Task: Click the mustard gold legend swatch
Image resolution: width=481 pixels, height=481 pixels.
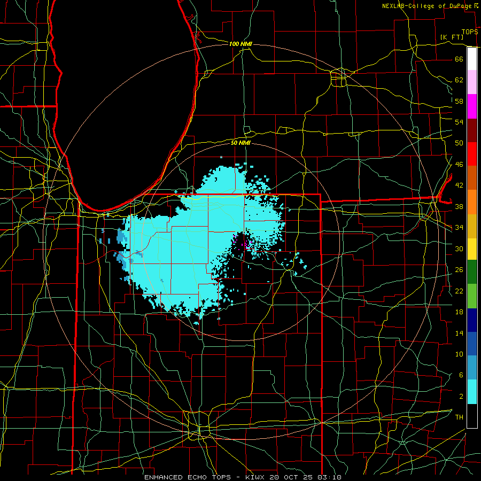Action: pyautogui.click(x=472, y=226)
